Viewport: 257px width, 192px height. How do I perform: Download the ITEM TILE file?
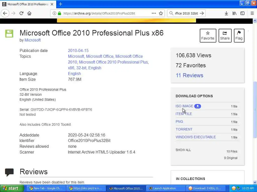[x=184, y=114]
